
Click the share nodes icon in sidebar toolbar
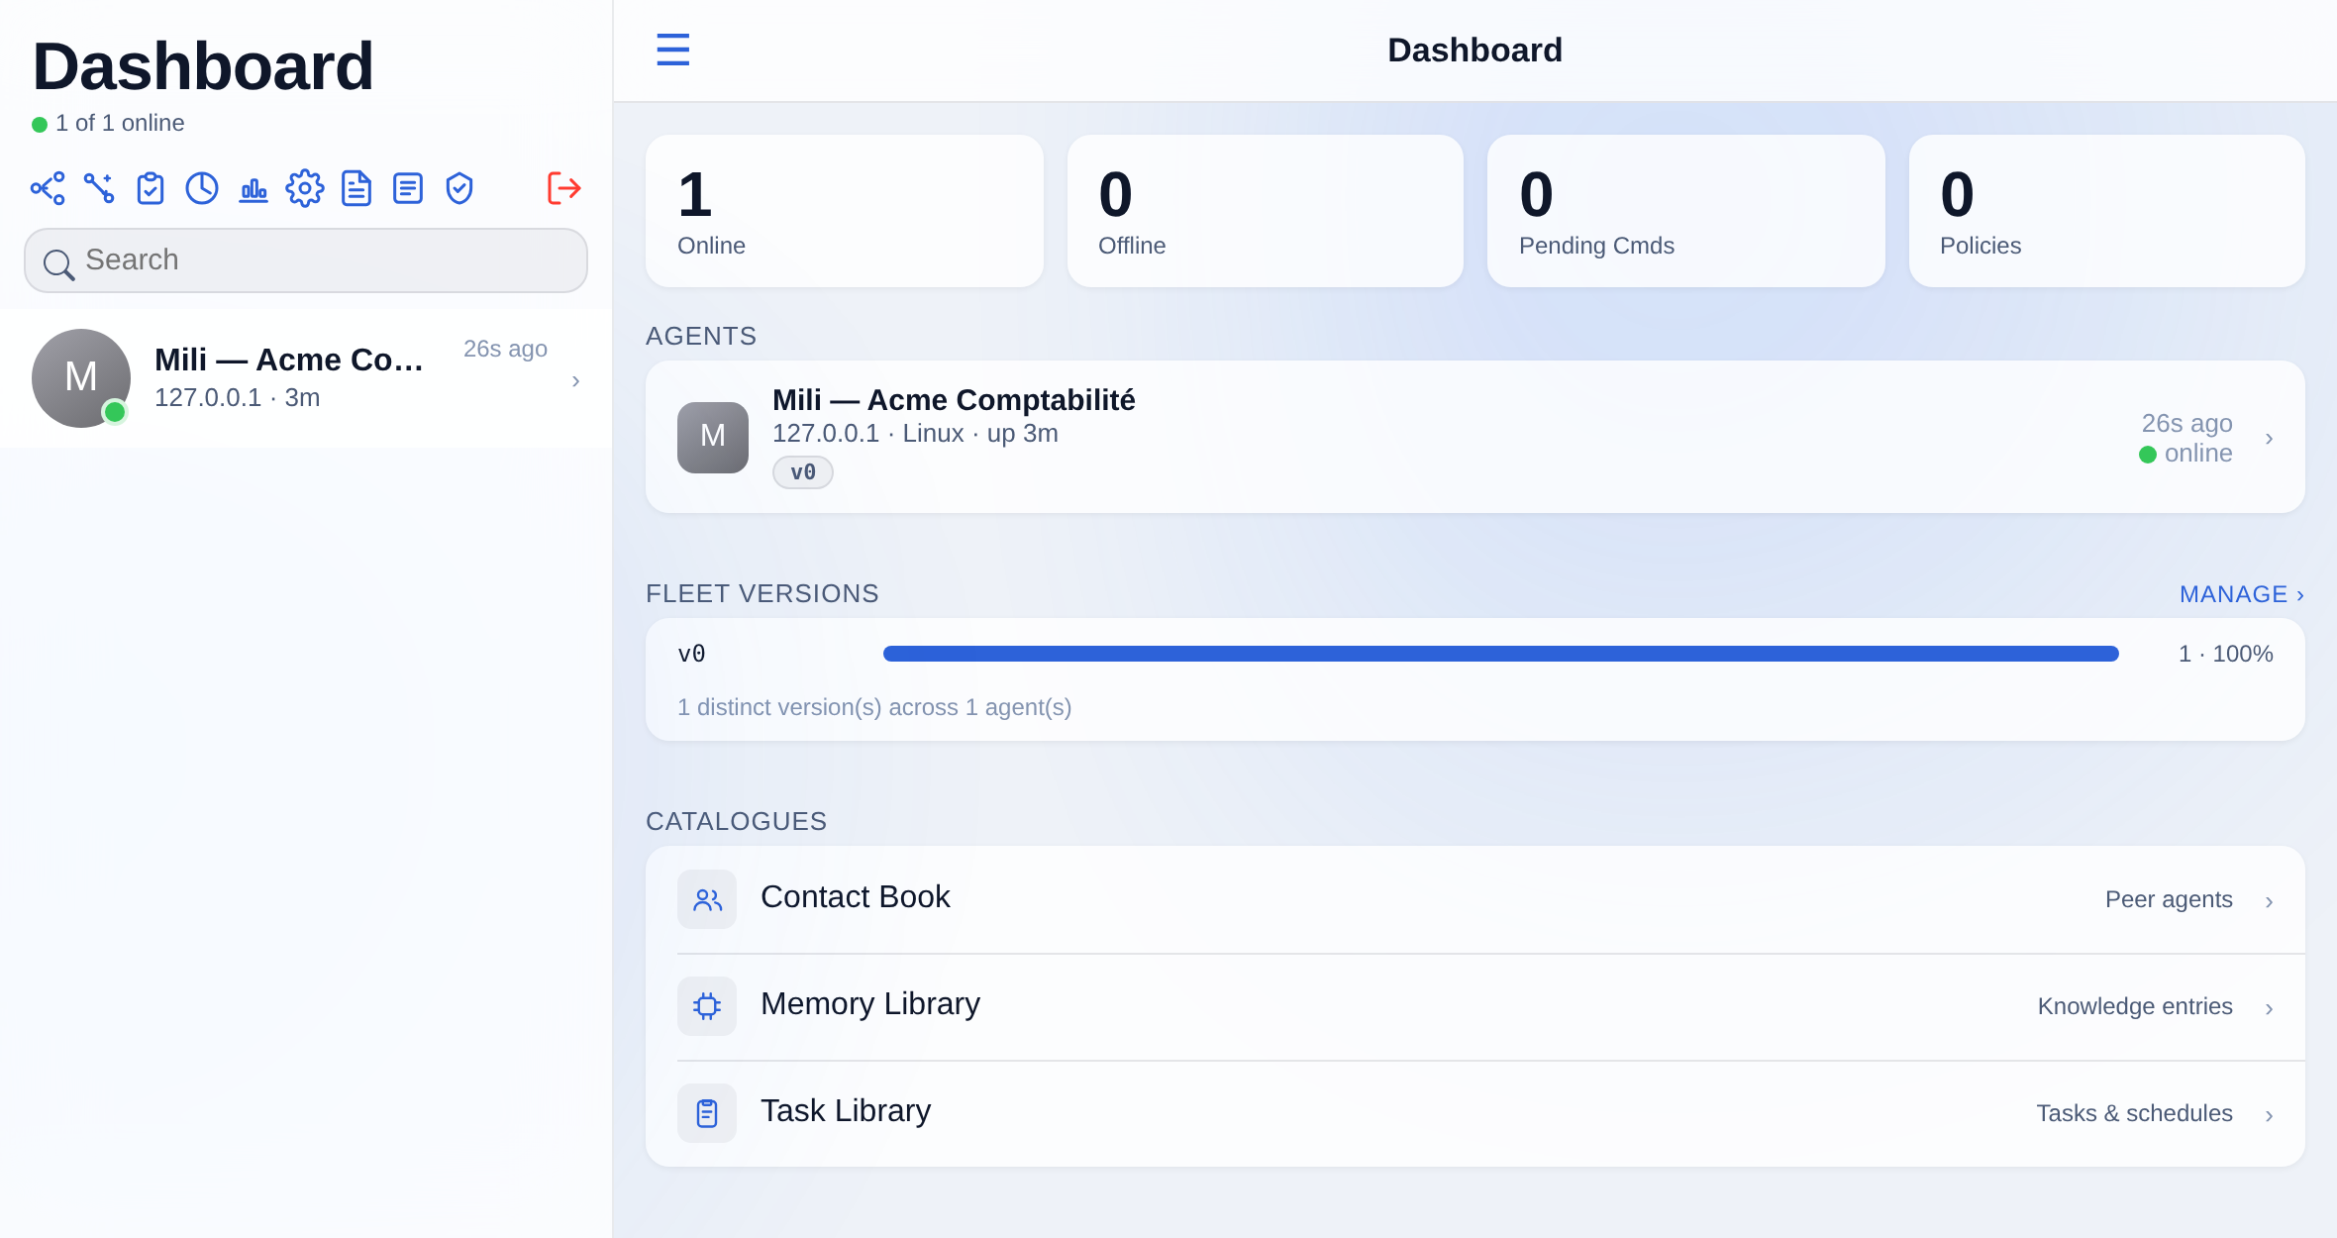click(48, 188)
